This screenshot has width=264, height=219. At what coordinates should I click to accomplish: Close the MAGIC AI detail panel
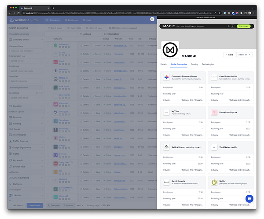[152, 19]
